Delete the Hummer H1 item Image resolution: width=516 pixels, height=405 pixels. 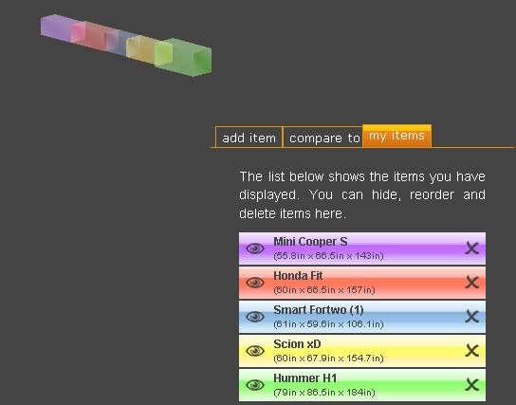(472, 385)
